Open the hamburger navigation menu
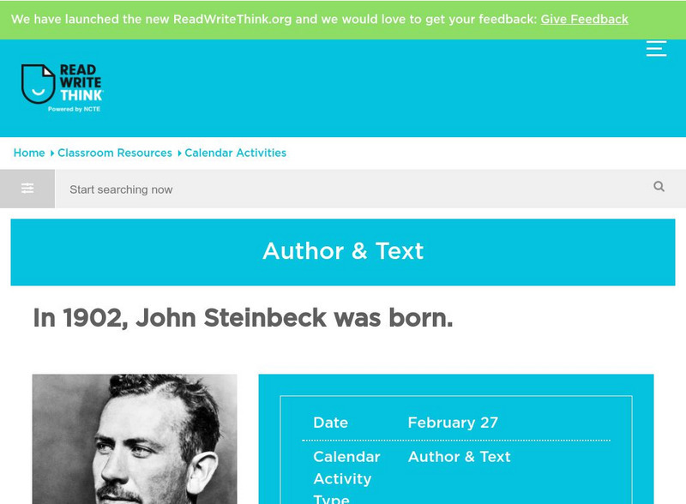The image size is (686, 504). tap(656, 49)
